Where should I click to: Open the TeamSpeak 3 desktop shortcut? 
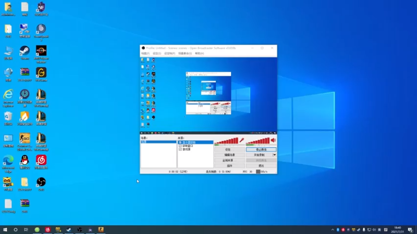click(x=41, y=32)
